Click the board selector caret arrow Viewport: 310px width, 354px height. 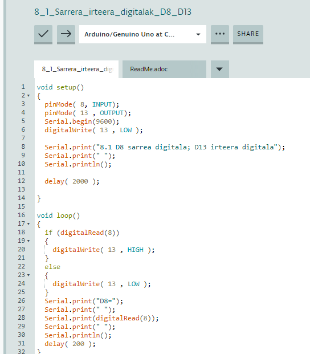click(x=198, y=35)
